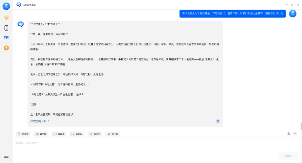
Task: Stop the streaming reply via the stop icon
Action: 218,121
